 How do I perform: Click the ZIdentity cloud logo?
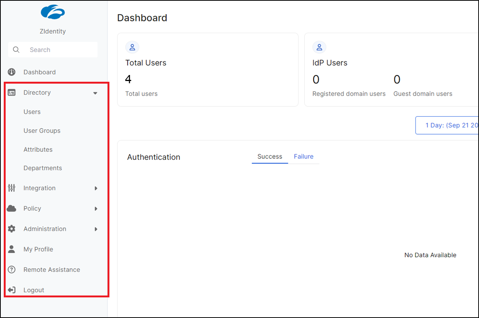pos(53,12)
